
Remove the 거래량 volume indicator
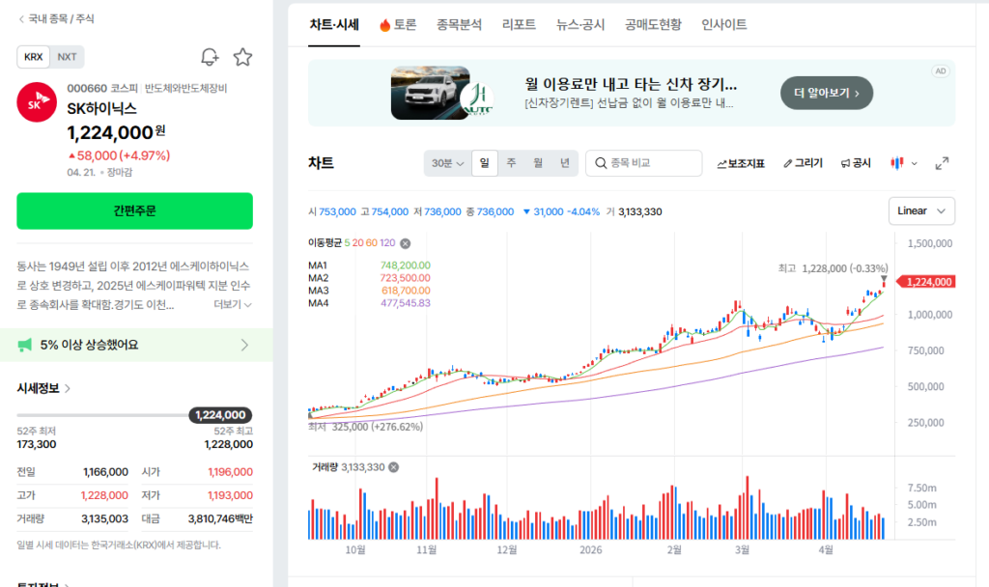point(394,467)
